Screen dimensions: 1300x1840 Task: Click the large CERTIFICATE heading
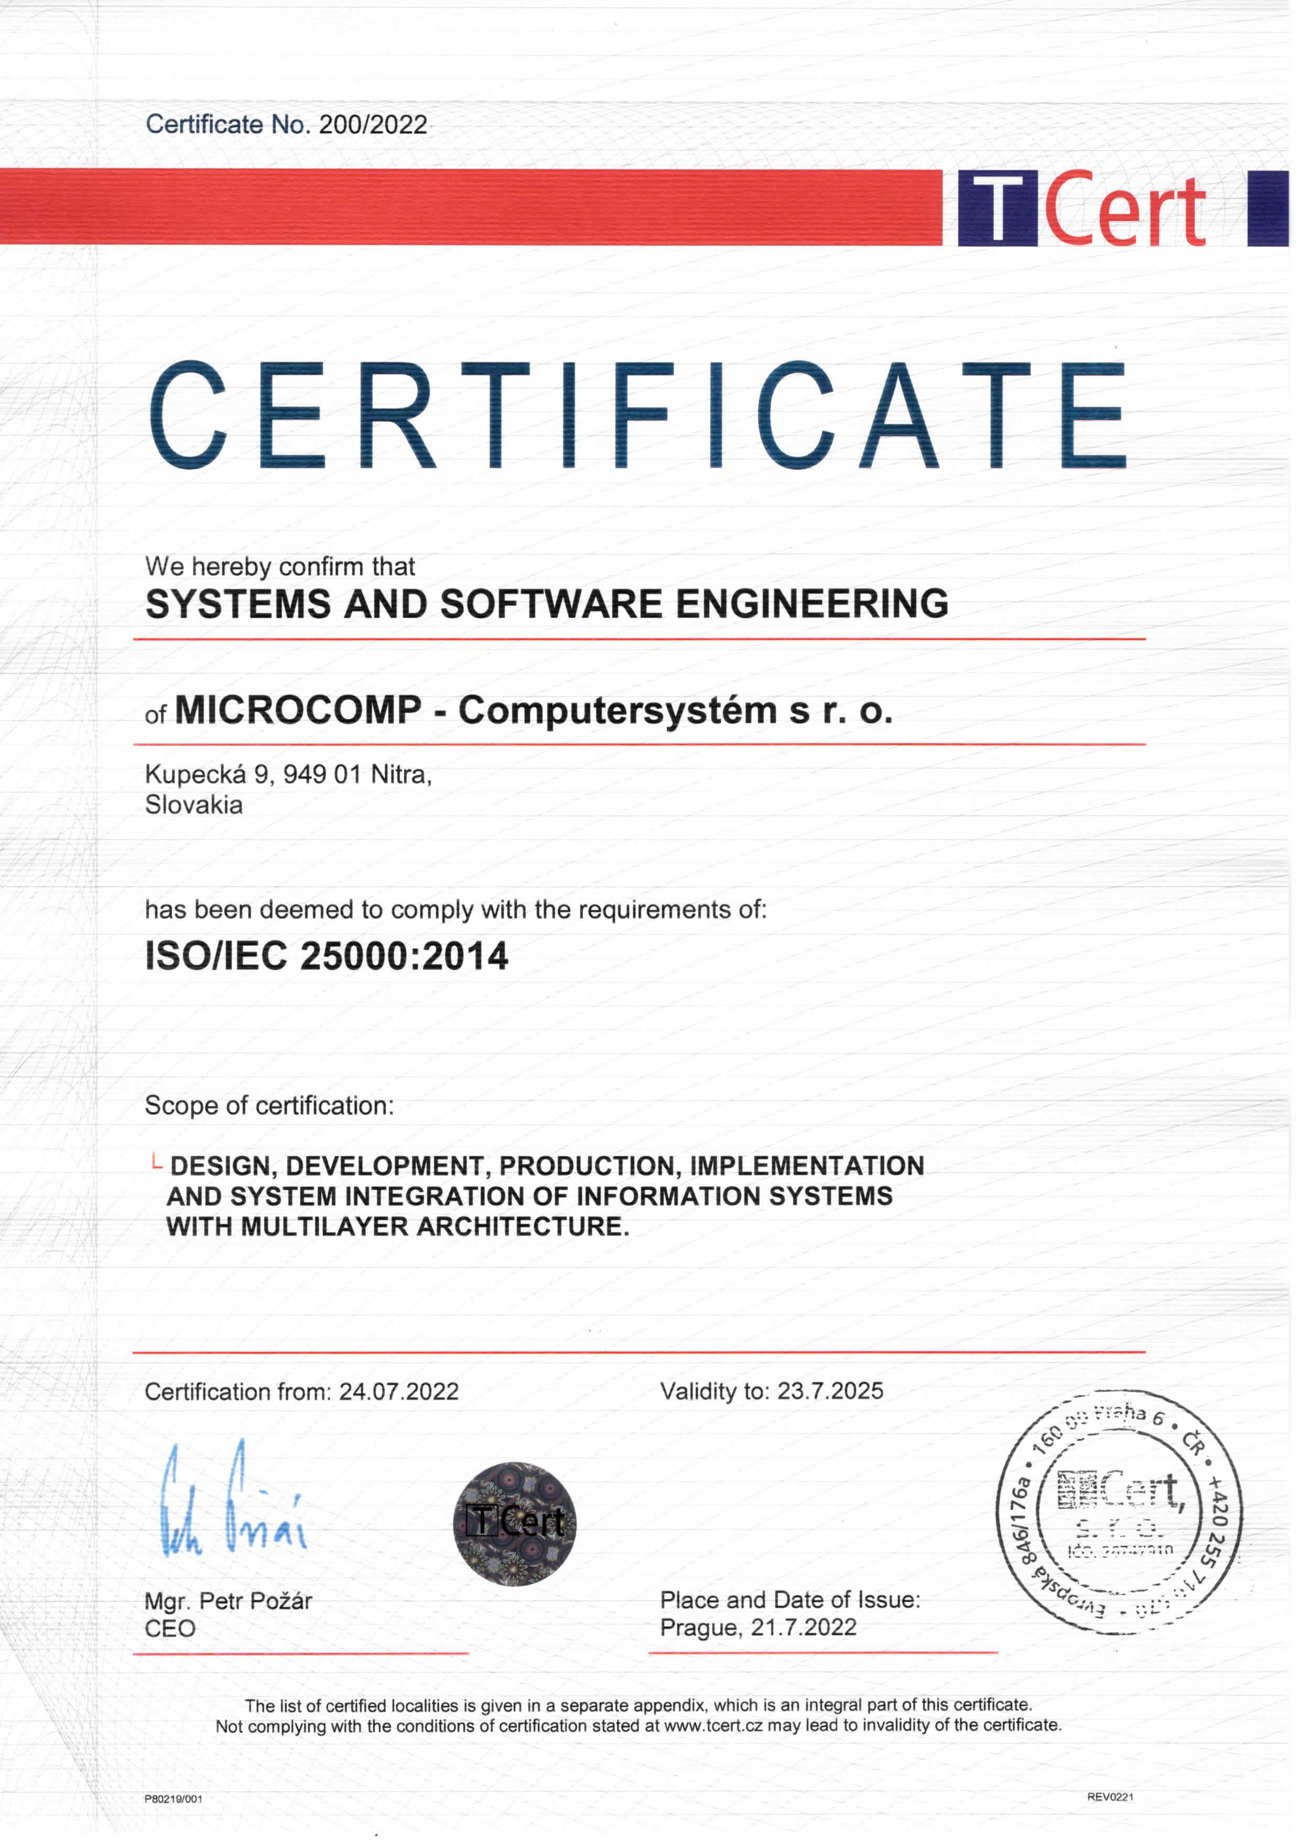point(637,414)
